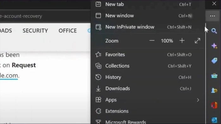The width and height of the screenshot is (221, 124).
Task: Follow the underlined .com link
Action: tap(9, 76)
